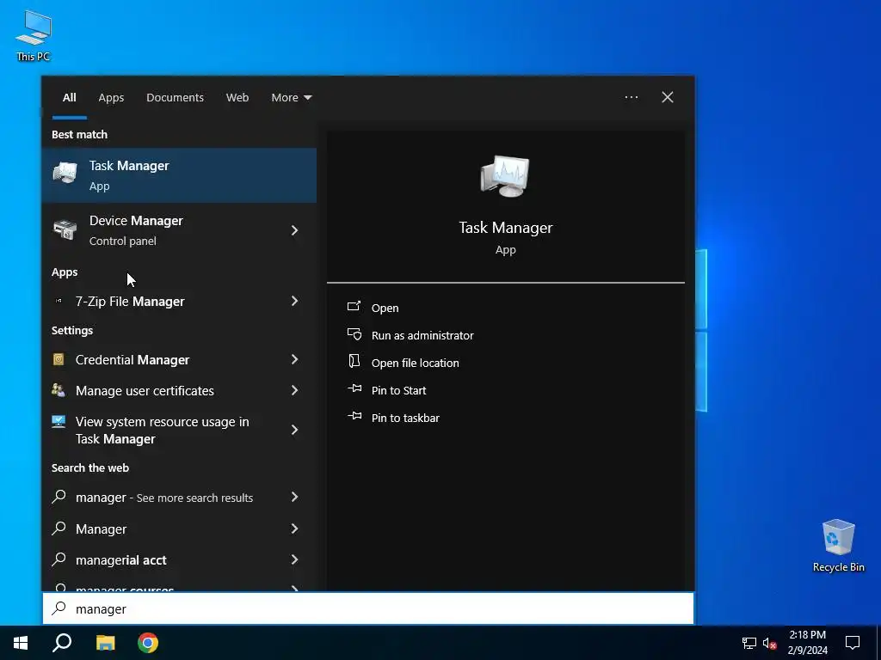This screenshot has width=881, height=660.
Task: Switch to the Documents tab
Action: [x=176, y=98]
